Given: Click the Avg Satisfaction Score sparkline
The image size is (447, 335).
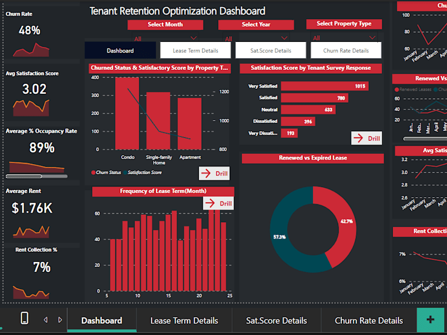Looking at the screenshot, I should 31,108.
